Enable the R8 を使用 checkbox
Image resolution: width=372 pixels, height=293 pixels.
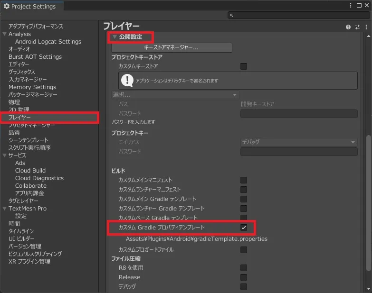(x=244, y=268)
